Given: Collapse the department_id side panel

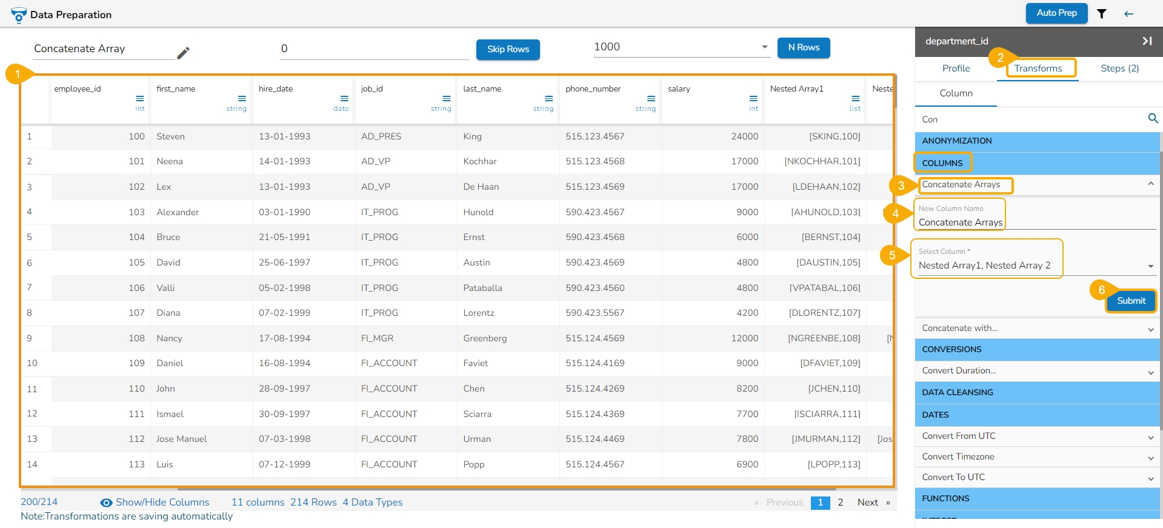Looking at the screenshot, I should (x=1147, y=41).
